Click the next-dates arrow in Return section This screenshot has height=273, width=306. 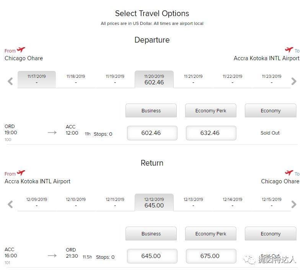(x=294, y=204)
